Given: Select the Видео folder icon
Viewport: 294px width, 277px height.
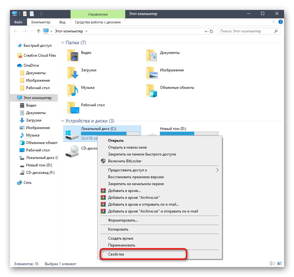Looking at the screenshot, I should 74,55.
